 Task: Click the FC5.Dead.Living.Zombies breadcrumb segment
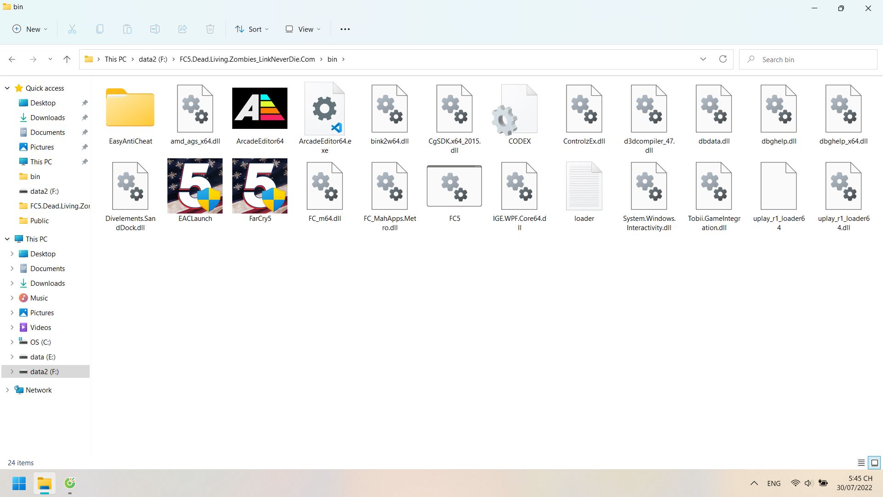[x=247, y=59]
